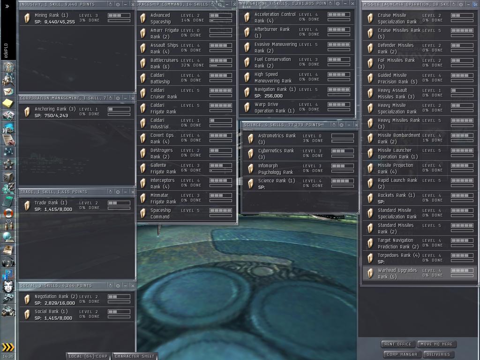Screen dimensions: 480x360
Task: Select the Cybernetics Rank (3) skill
Action: (300, 154)
